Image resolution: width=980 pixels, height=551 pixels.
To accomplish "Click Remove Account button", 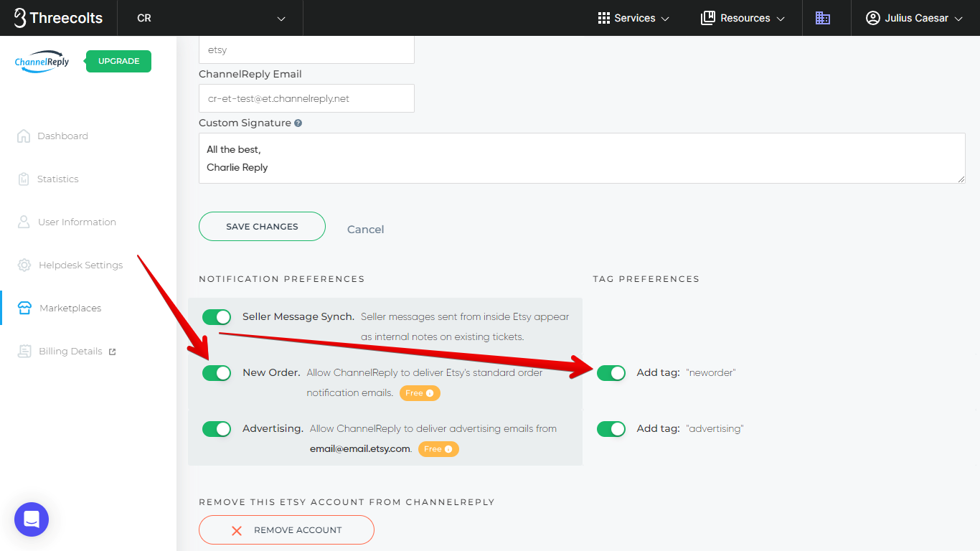I will [286, 530].
